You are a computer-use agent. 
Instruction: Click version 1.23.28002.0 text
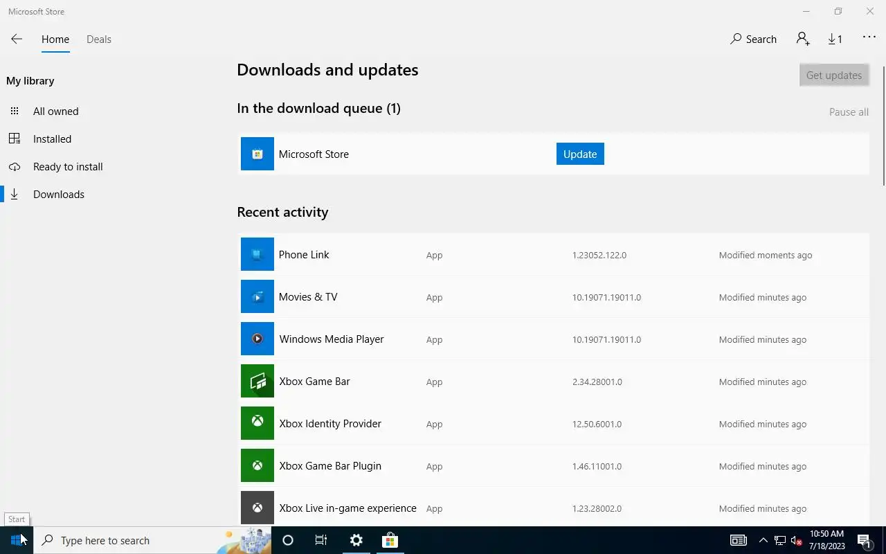[597, 508]
